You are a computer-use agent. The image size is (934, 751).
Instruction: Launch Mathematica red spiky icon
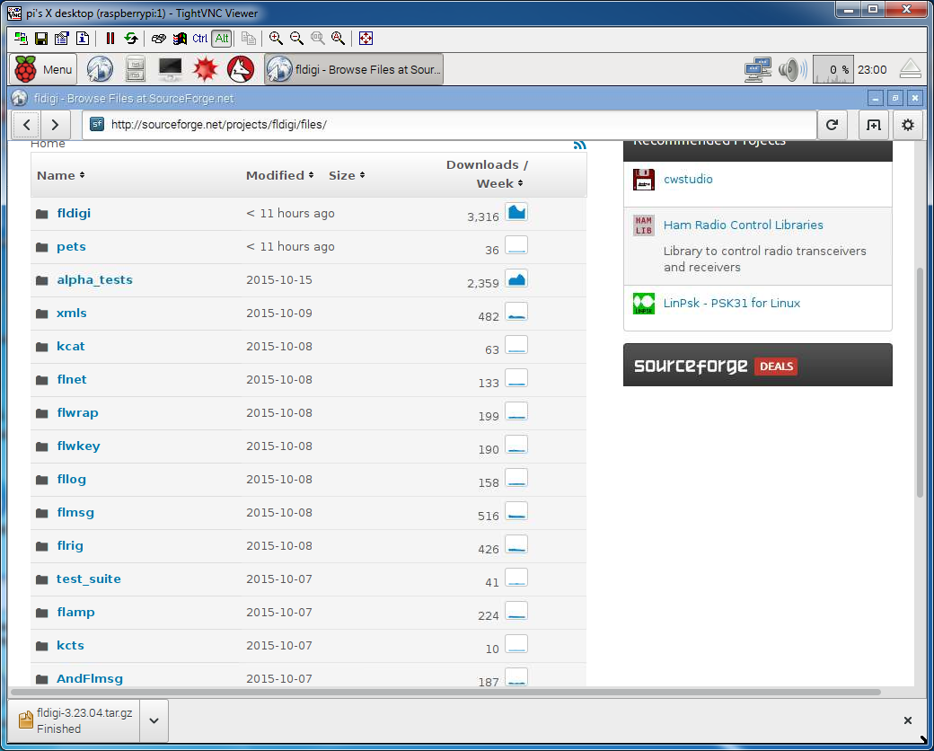pyautogui.click(x=206, y=69)
